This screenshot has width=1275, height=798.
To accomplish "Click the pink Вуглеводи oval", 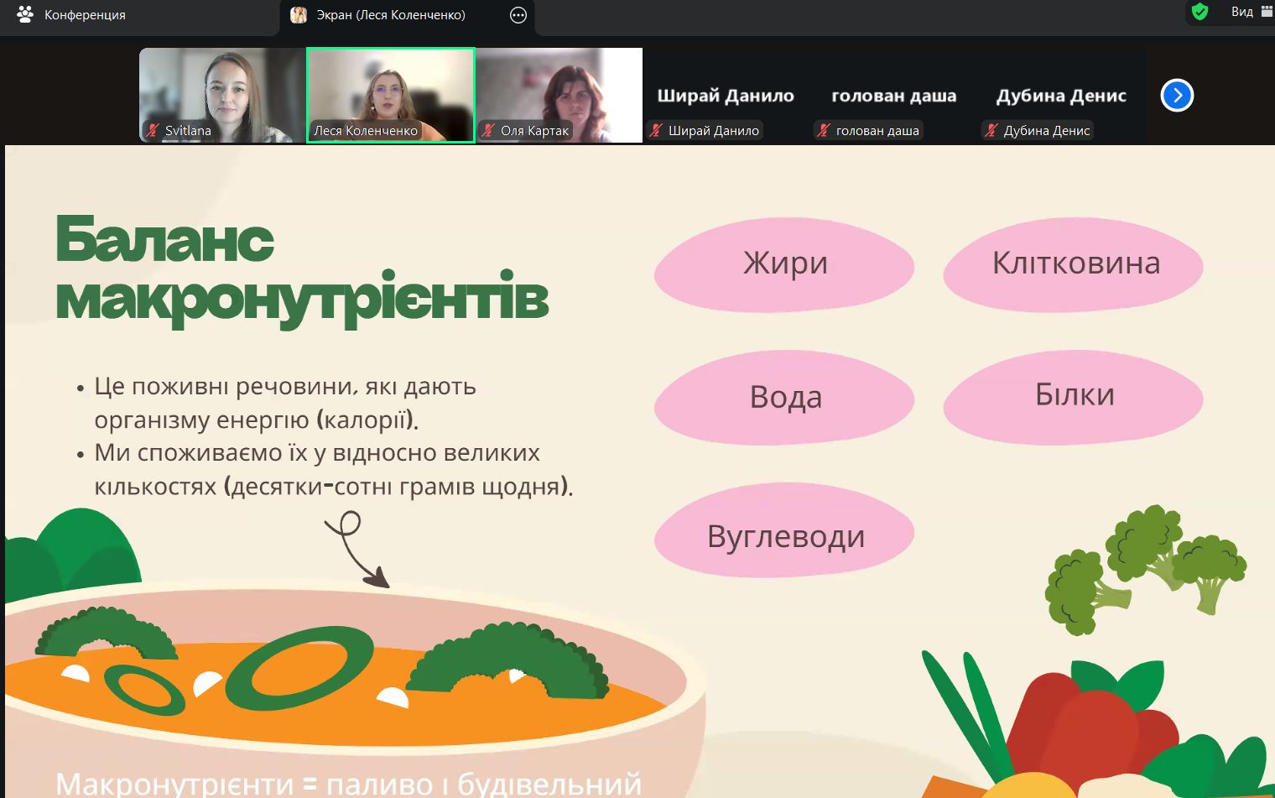I will [784, 535].
